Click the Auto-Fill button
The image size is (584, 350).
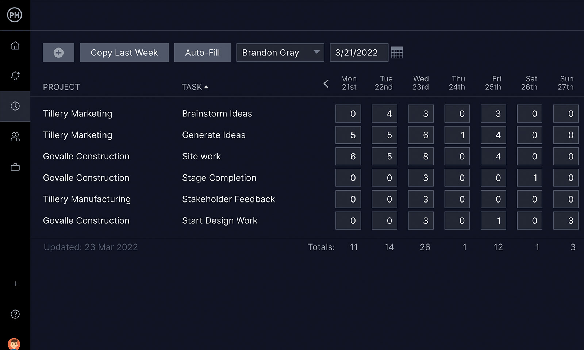pyautogui.click(x=203, y=53)
